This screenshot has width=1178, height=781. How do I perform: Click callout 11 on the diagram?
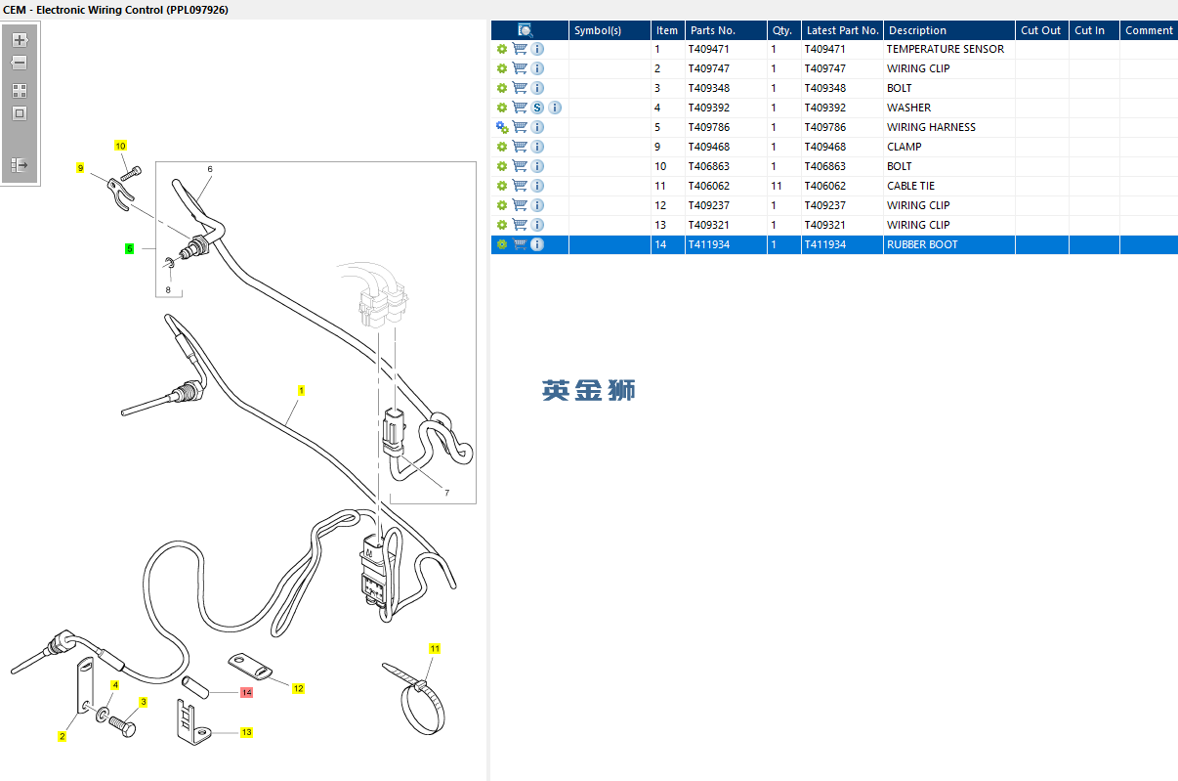coord(435,648)
